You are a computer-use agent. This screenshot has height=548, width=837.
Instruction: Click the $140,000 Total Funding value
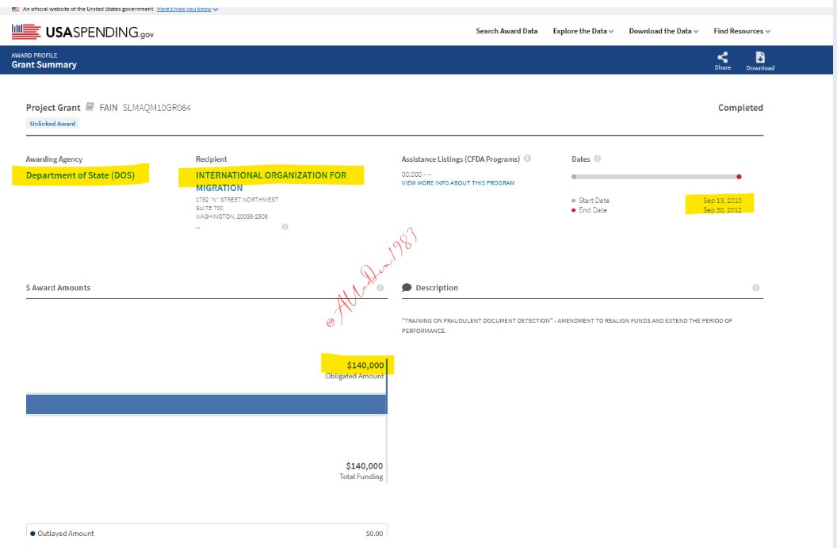pos(364,466)
